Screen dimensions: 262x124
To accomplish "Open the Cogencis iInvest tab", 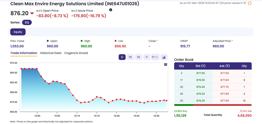I will coord(76,53).
